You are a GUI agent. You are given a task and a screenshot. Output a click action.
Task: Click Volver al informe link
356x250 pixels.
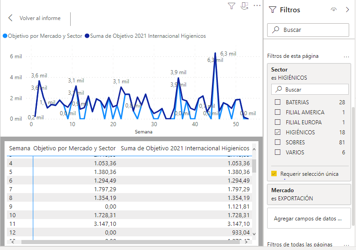click(40, 18)
